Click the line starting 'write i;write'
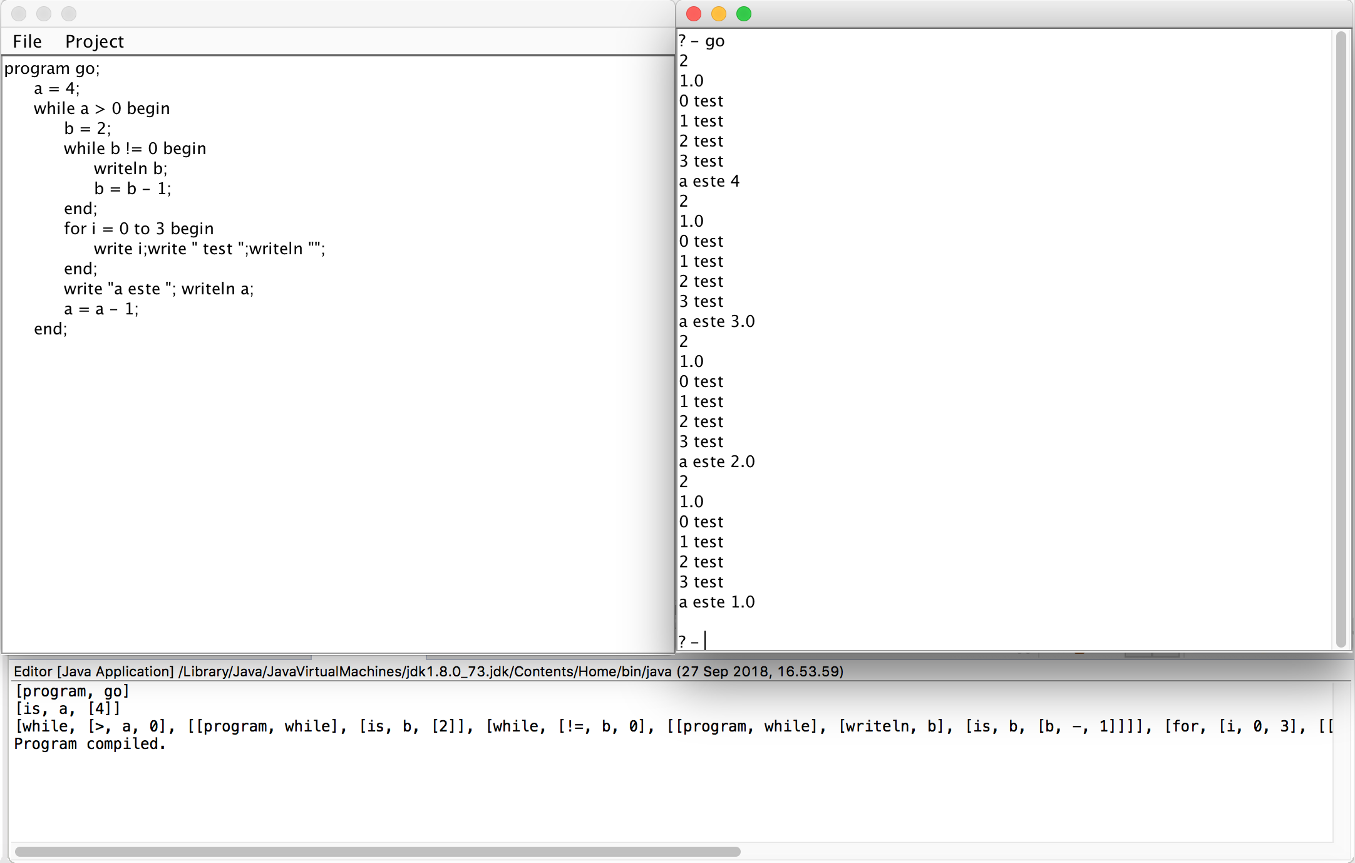This screenshot has width=1355, height=863. pos(209,249)
